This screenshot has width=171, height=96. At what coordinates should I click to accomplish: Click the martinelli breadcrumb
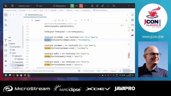pos(53,10)
